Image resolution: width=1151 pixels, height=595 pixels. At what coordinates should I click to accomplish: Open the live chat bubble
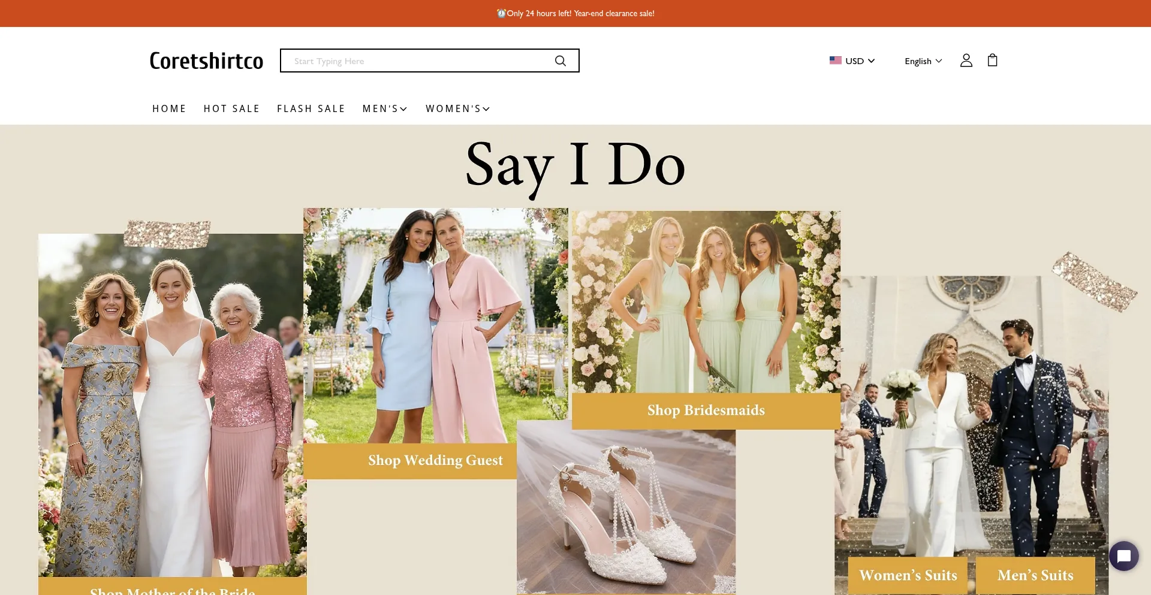[x=1124, y=556]
